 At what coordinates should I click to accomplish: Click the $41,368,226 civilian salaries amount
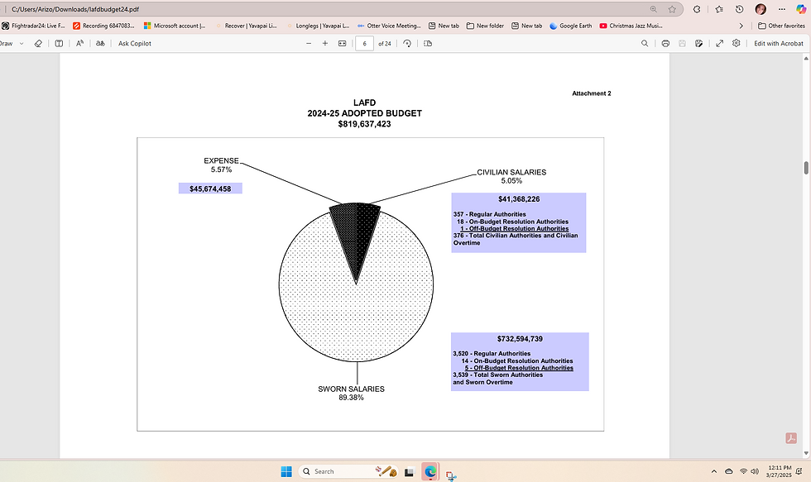tap(519, 199)
